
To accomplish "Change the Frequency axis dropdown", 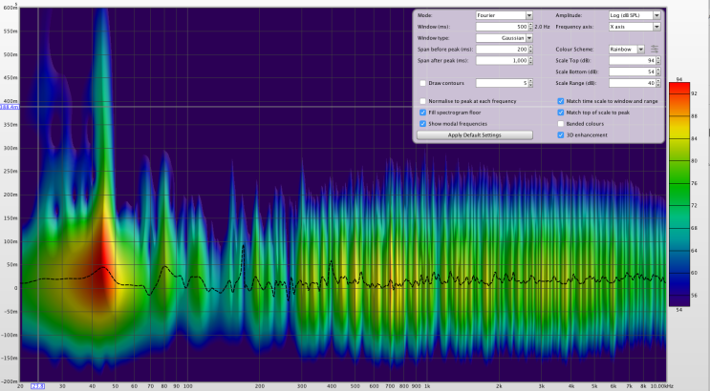I will [635, 27].
